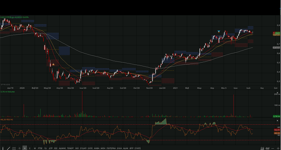
Task: Load the ΑΔΜΗΕ stock chart
Action: pos(62,148)
